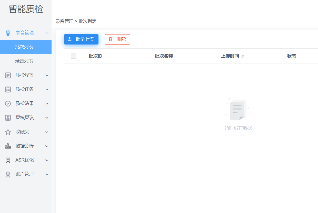318x213 pixels.
Task: Tick the select-all checkbox in table header
Action: (x=73, y=56)
